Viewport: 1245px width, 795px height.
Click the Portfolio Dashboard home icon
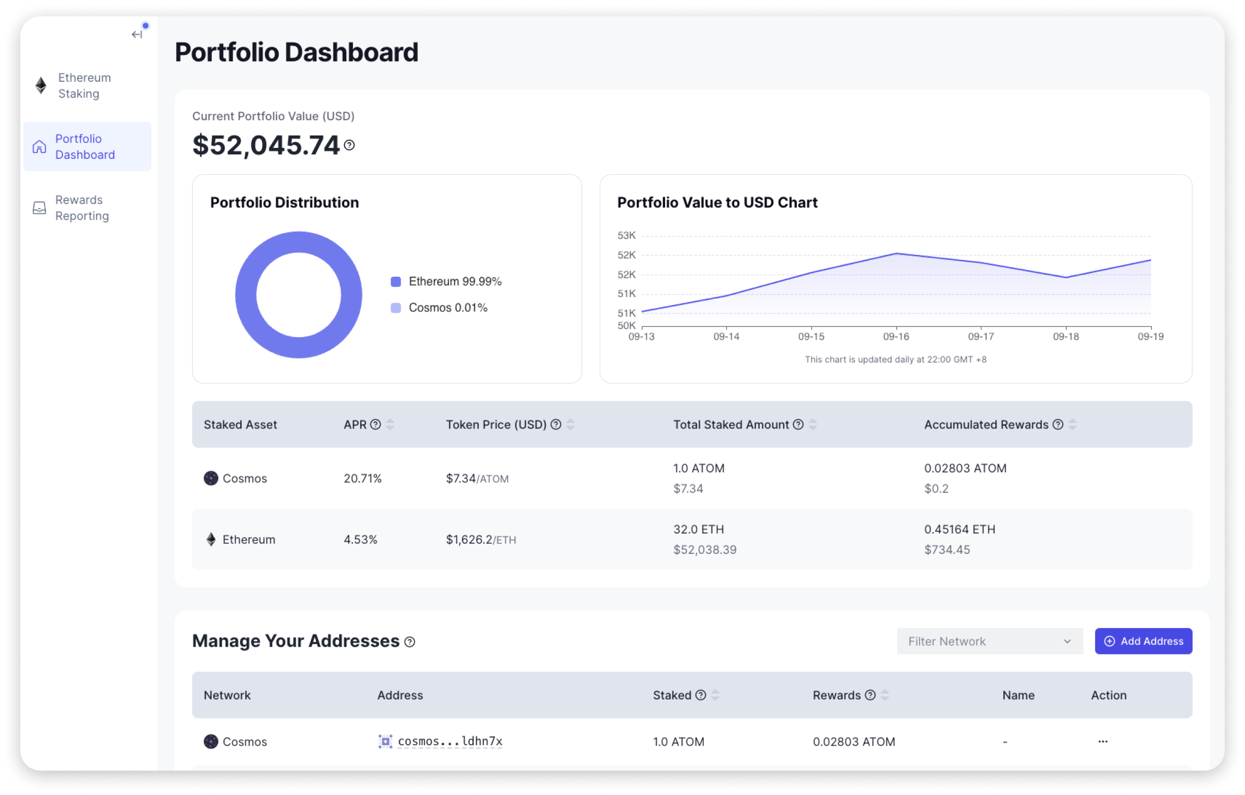point(39,147)
